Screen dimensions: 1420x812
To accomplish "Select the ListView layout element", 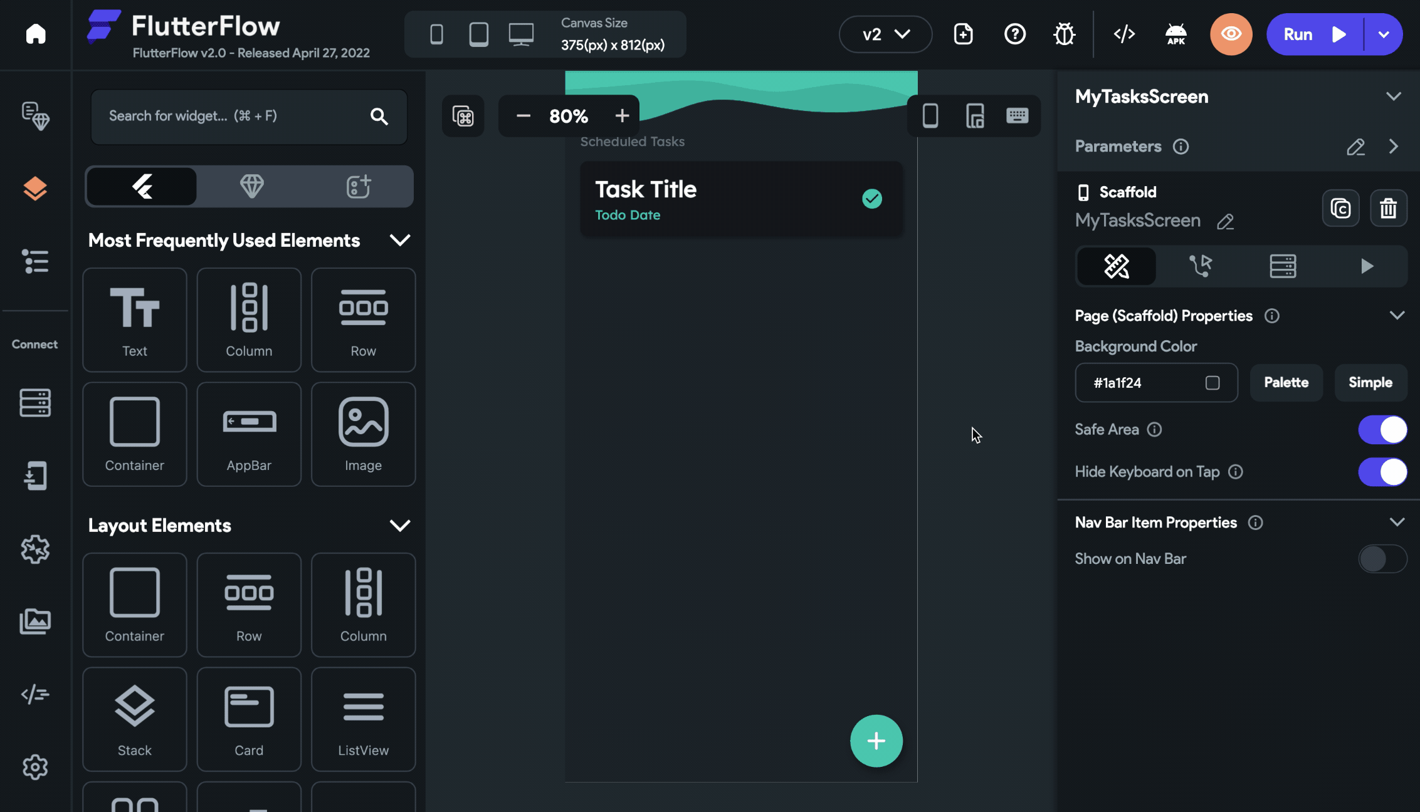I will coord(363,719).
